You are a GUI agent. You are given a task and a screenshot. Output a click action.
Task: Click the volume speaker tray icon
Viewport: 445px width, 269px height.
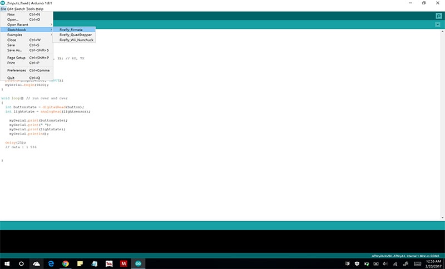[x=385, y=263]
